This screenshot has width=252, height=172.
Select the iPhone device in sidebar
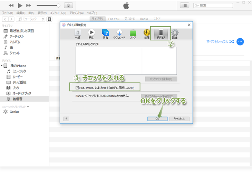[x=18, y=66]
